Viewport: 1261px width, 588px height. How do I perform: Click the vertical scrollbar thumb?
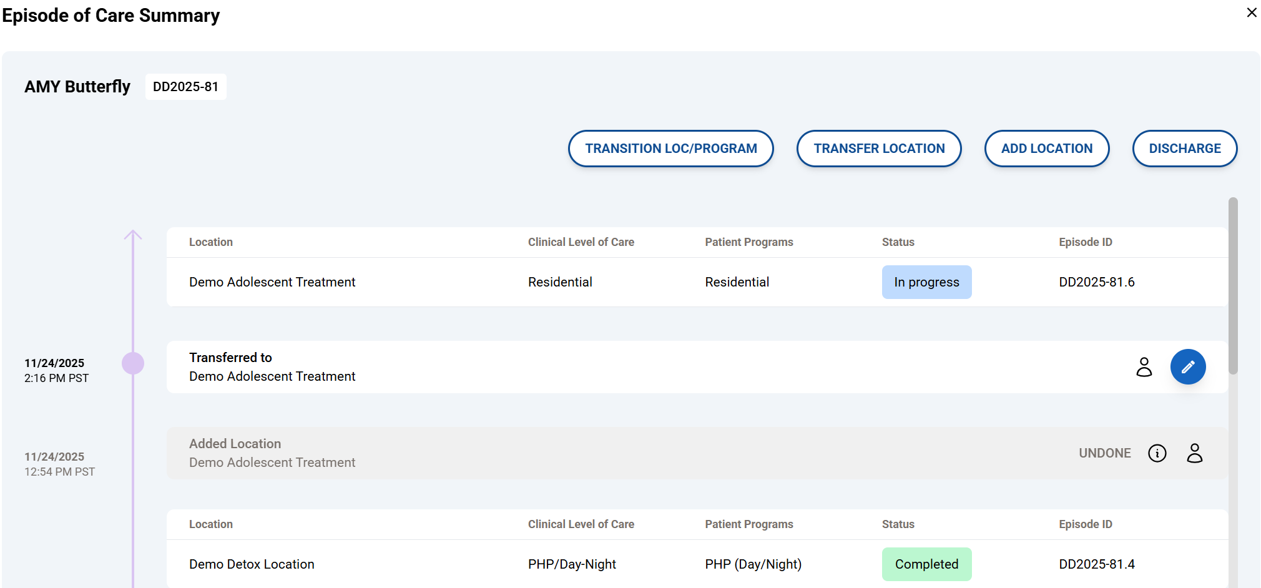[x=1232, y=285]
